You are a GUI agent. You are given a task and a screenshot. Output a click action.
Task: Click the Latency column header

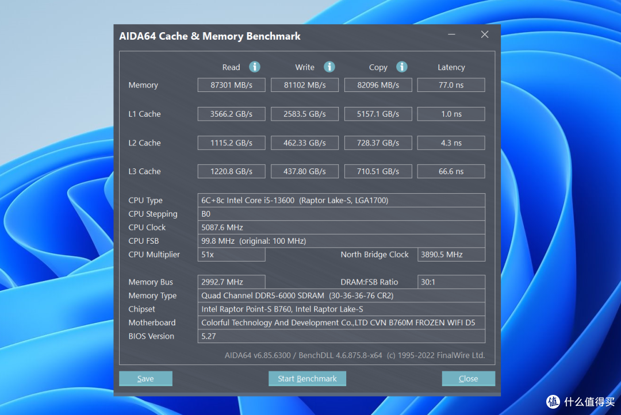pos(451,67)
